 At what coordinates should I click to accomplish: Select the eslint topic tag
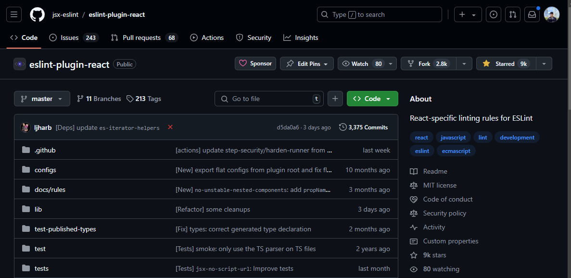[422, 151]
